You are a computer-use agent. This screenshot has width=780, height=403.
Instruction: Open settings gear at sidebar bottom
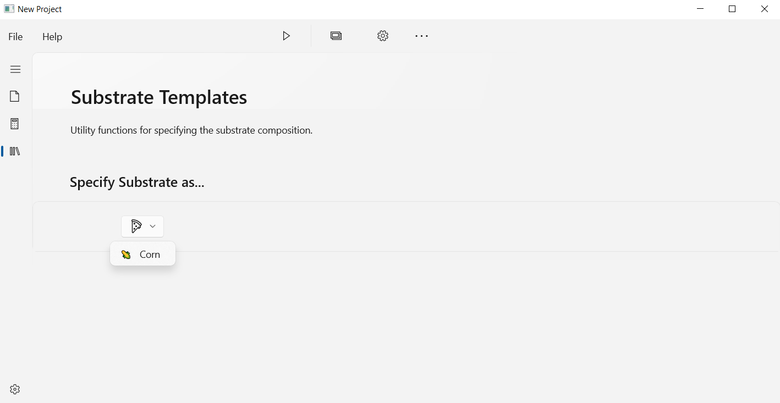click(15, 389)
